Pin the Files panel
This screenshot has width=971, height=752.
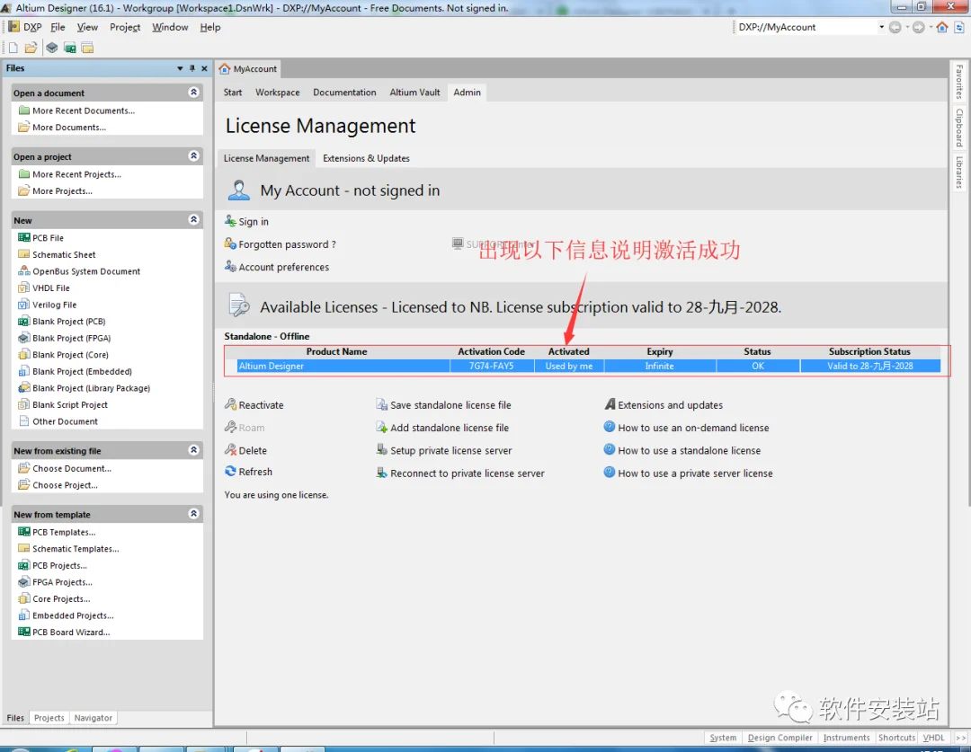pos(192,68)
